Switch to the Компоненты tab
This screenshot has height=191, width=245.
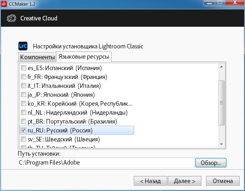pos(37,57)
